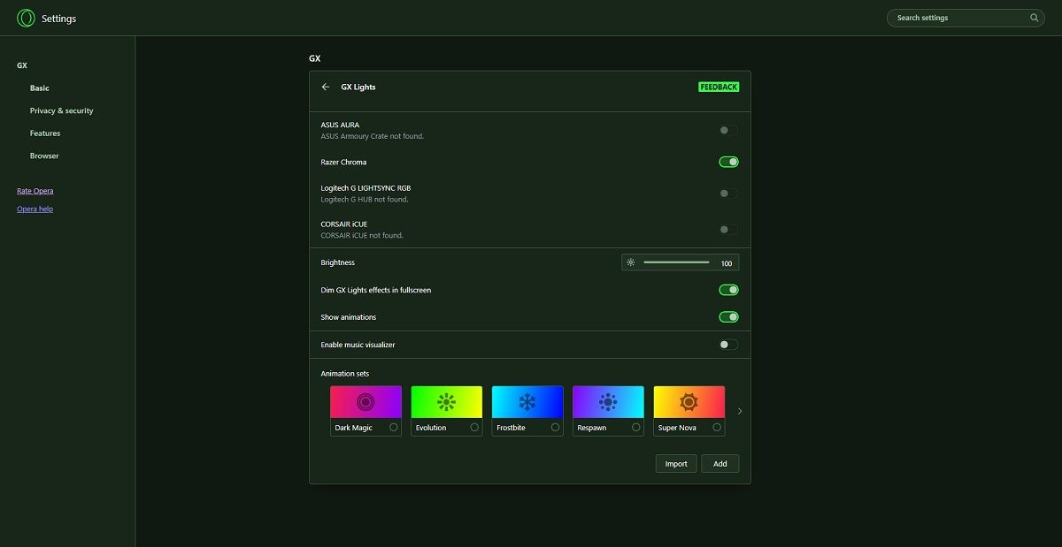Click the Opera logo in the top bar
The image size is (1062, 547).
click(26, 18)
